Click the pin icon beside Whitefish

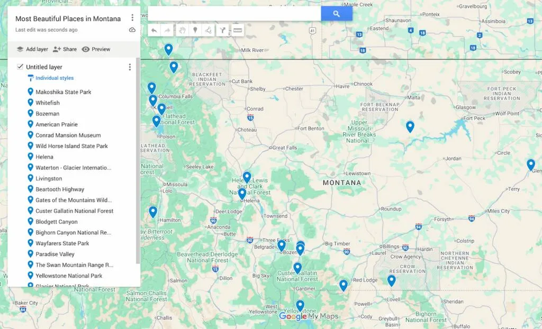[30, 102]
